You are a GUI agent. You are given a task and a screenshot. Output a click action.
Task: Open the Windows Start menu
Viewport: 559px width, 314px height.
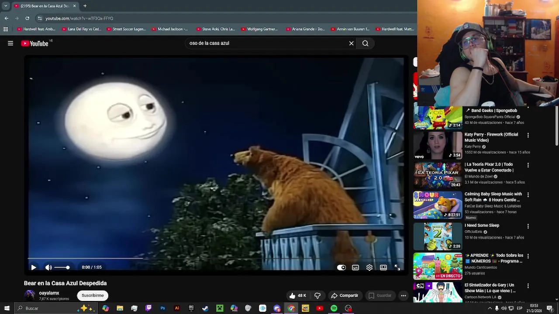7,308
